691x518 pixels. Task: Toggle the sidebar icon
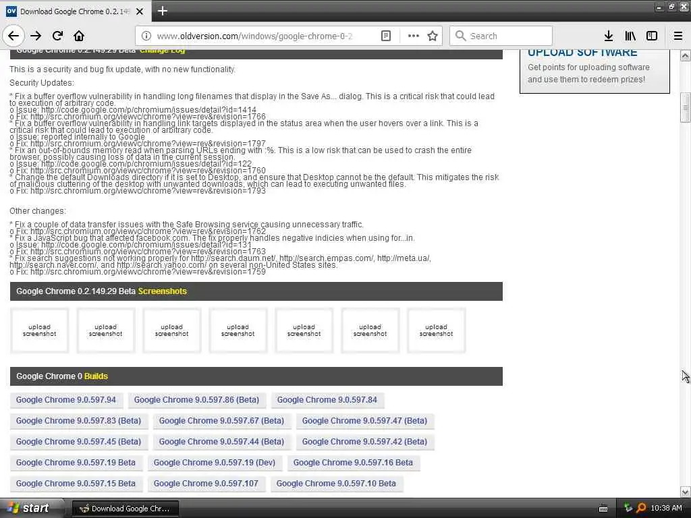click(x=652, y=36)
